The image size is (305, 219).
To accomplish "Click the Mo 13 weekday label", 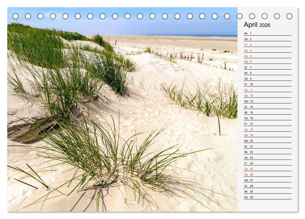I will tap(245, 101).
